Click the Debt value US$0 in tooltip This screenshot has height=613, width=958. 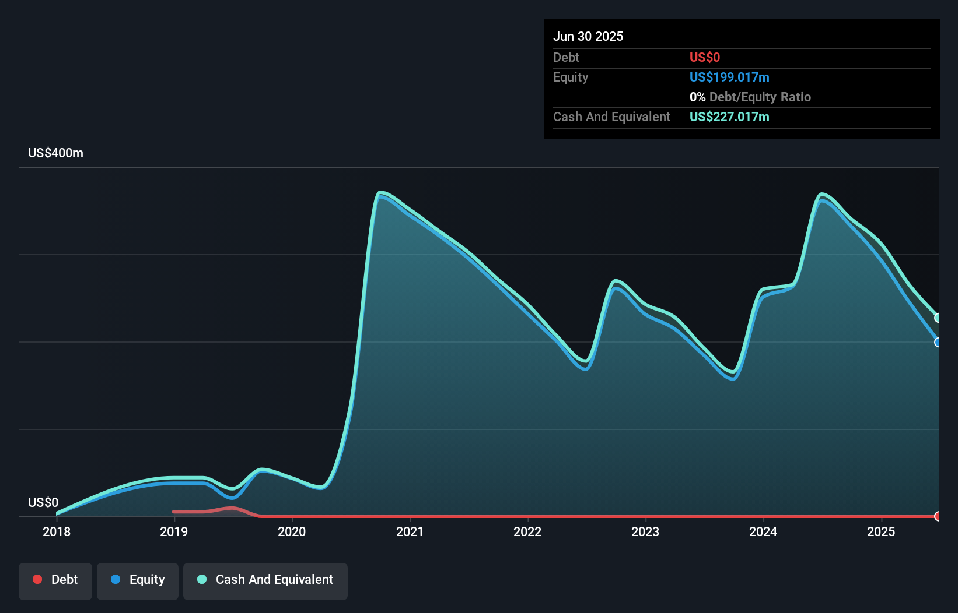pyautogui.click(x=705, y=57)
